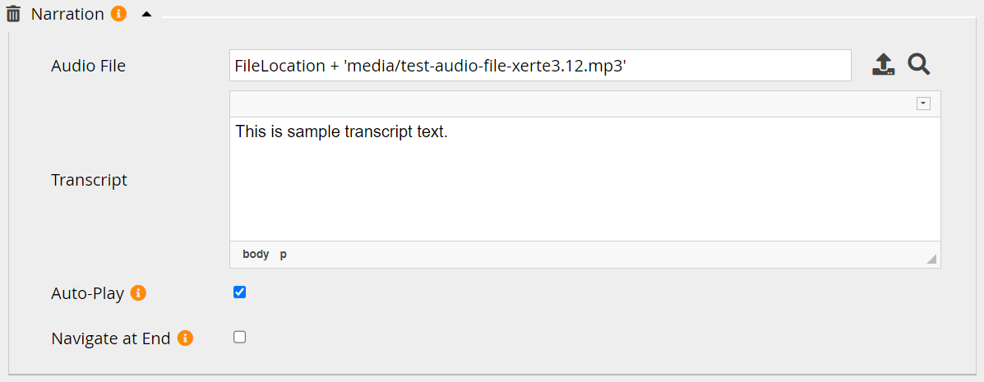Click inside the sample transcript text

point(341,132)
